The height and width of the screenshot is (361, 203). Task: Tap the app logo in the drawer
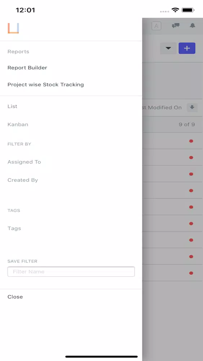point(13,28)
